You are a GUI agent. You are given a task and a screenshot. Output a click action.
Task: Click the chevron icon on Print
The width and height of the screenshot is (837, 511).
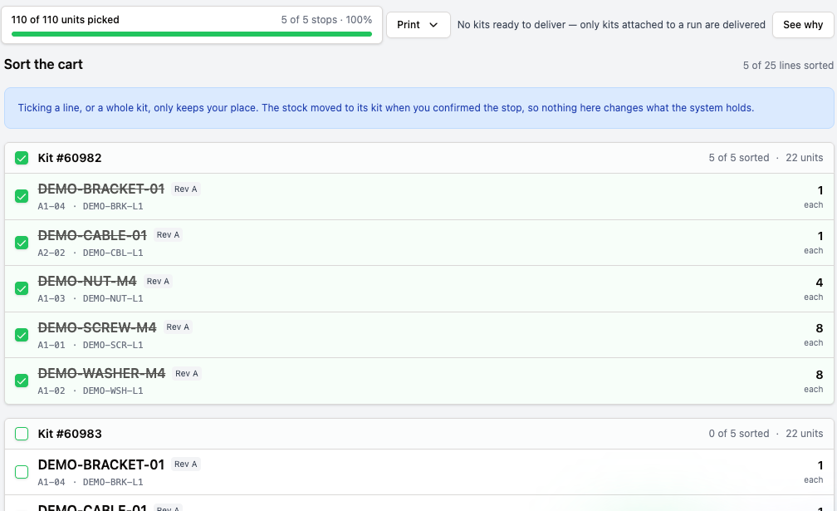[433, 25]
